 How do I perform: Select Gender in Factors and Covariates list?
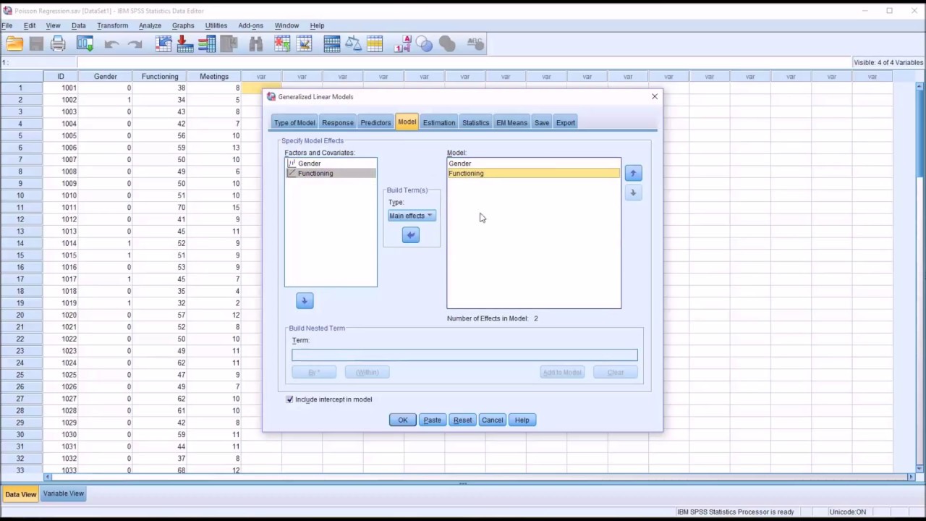point(331,164)
